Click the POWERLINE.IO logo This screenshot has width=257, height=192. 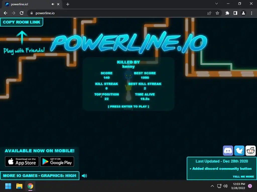click(x=129, y=42)
